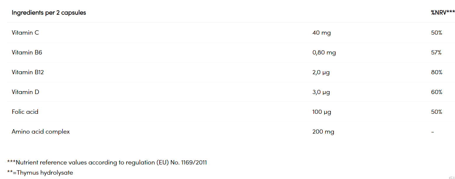Click the Thymus hydrolysate footnote text

pos(40,173)
